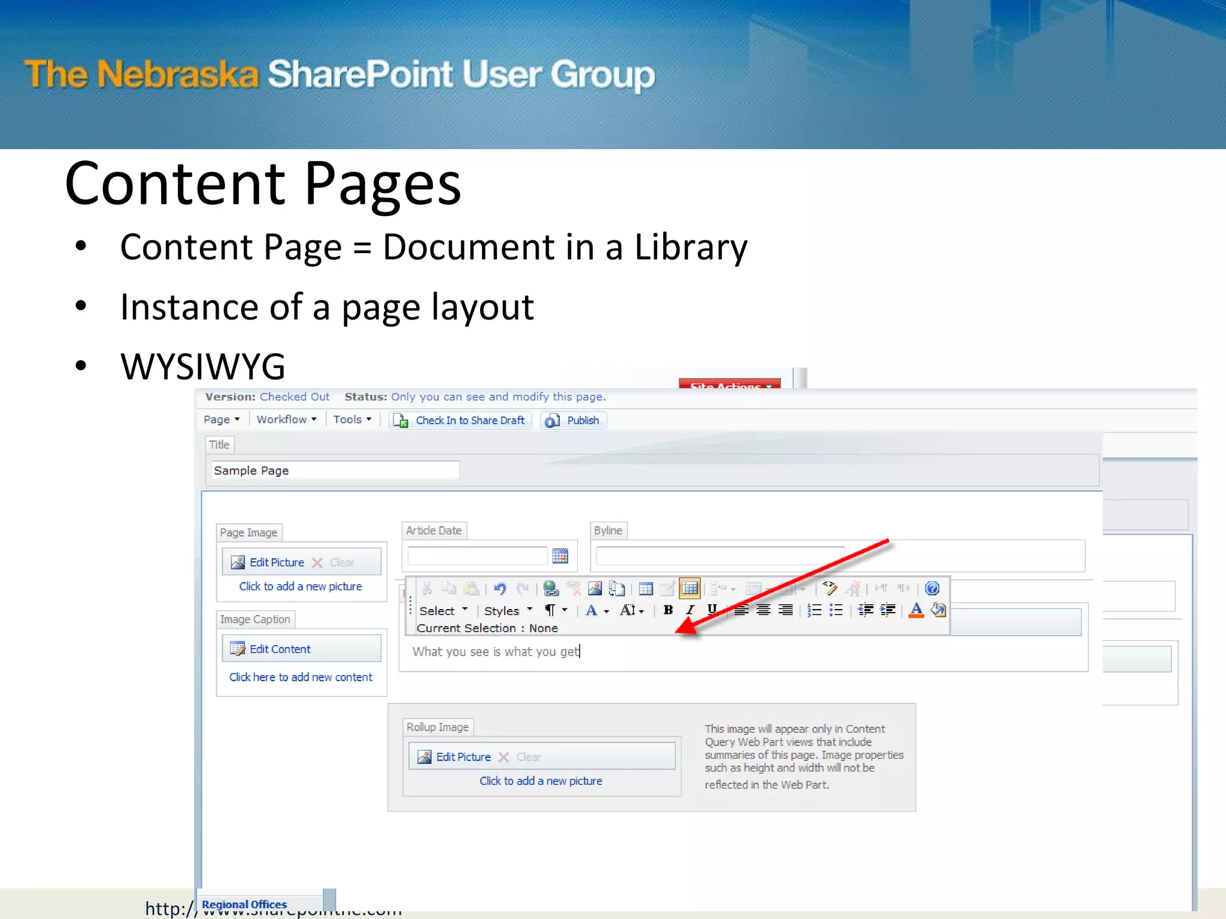This screenshot has width=1226, height=919.
Task: Insert an image using the picture icon
Action: [595, 589]
